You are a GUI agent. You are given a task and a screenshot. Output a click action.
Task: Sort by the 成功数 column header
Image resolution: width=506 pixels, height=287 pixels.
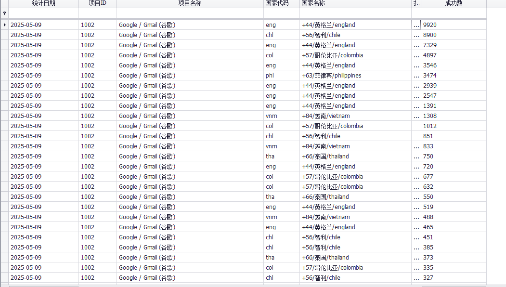pos(454,3)
